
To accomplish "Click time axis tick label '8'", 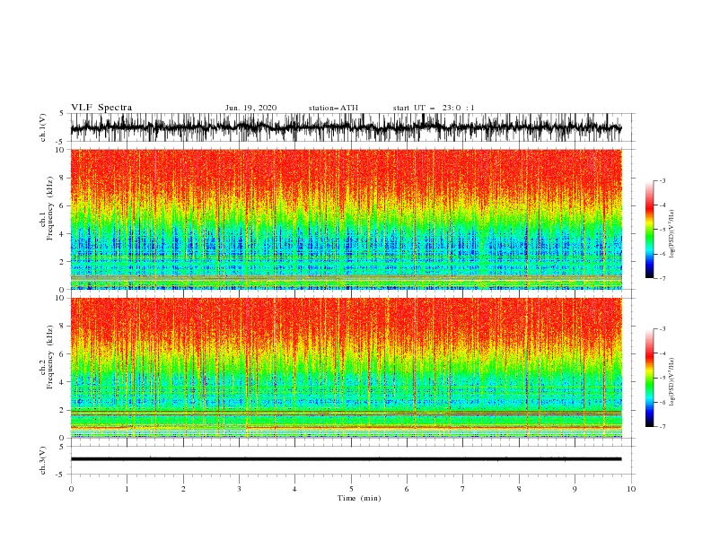I will click(x=519, y=489).
